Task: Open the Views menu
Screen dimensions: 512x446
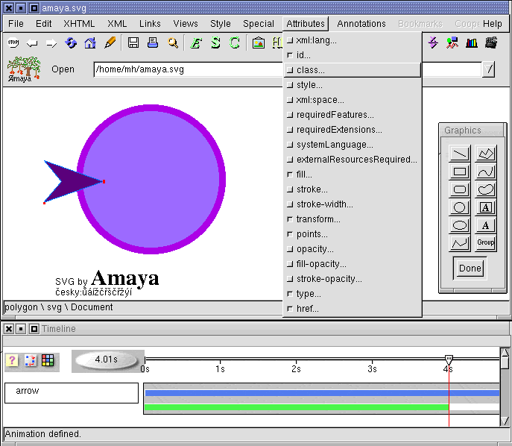Action: 186,24
